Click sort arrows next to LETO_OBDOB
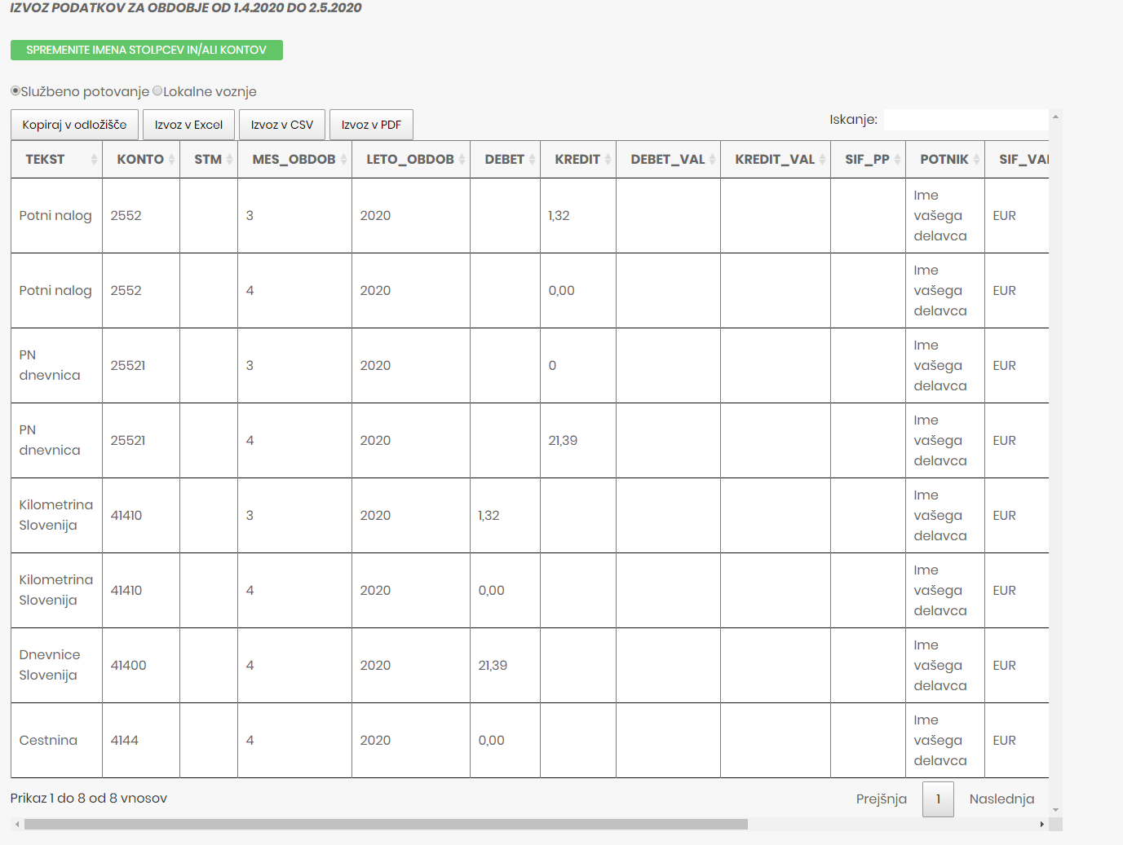The width and height of the screenshot is (1123, 845). click(x=462, y=160)
